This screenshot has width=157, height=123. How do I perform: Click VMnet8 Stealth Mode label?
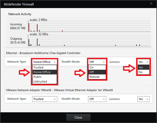[71, 99]
